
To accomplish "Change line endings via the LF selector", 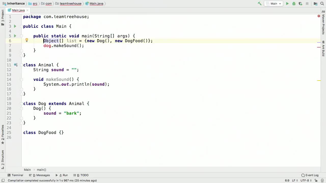I will click(x=294, y=180).
